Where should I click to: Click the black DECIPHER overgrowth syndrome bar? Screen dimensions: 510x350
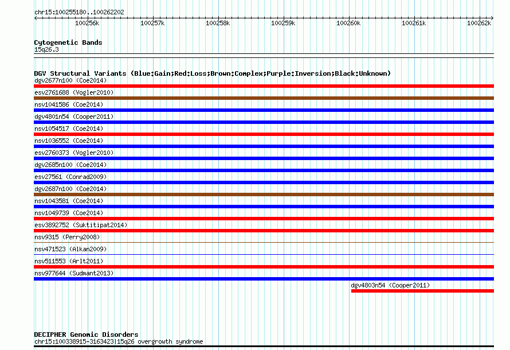pos(264,347)
